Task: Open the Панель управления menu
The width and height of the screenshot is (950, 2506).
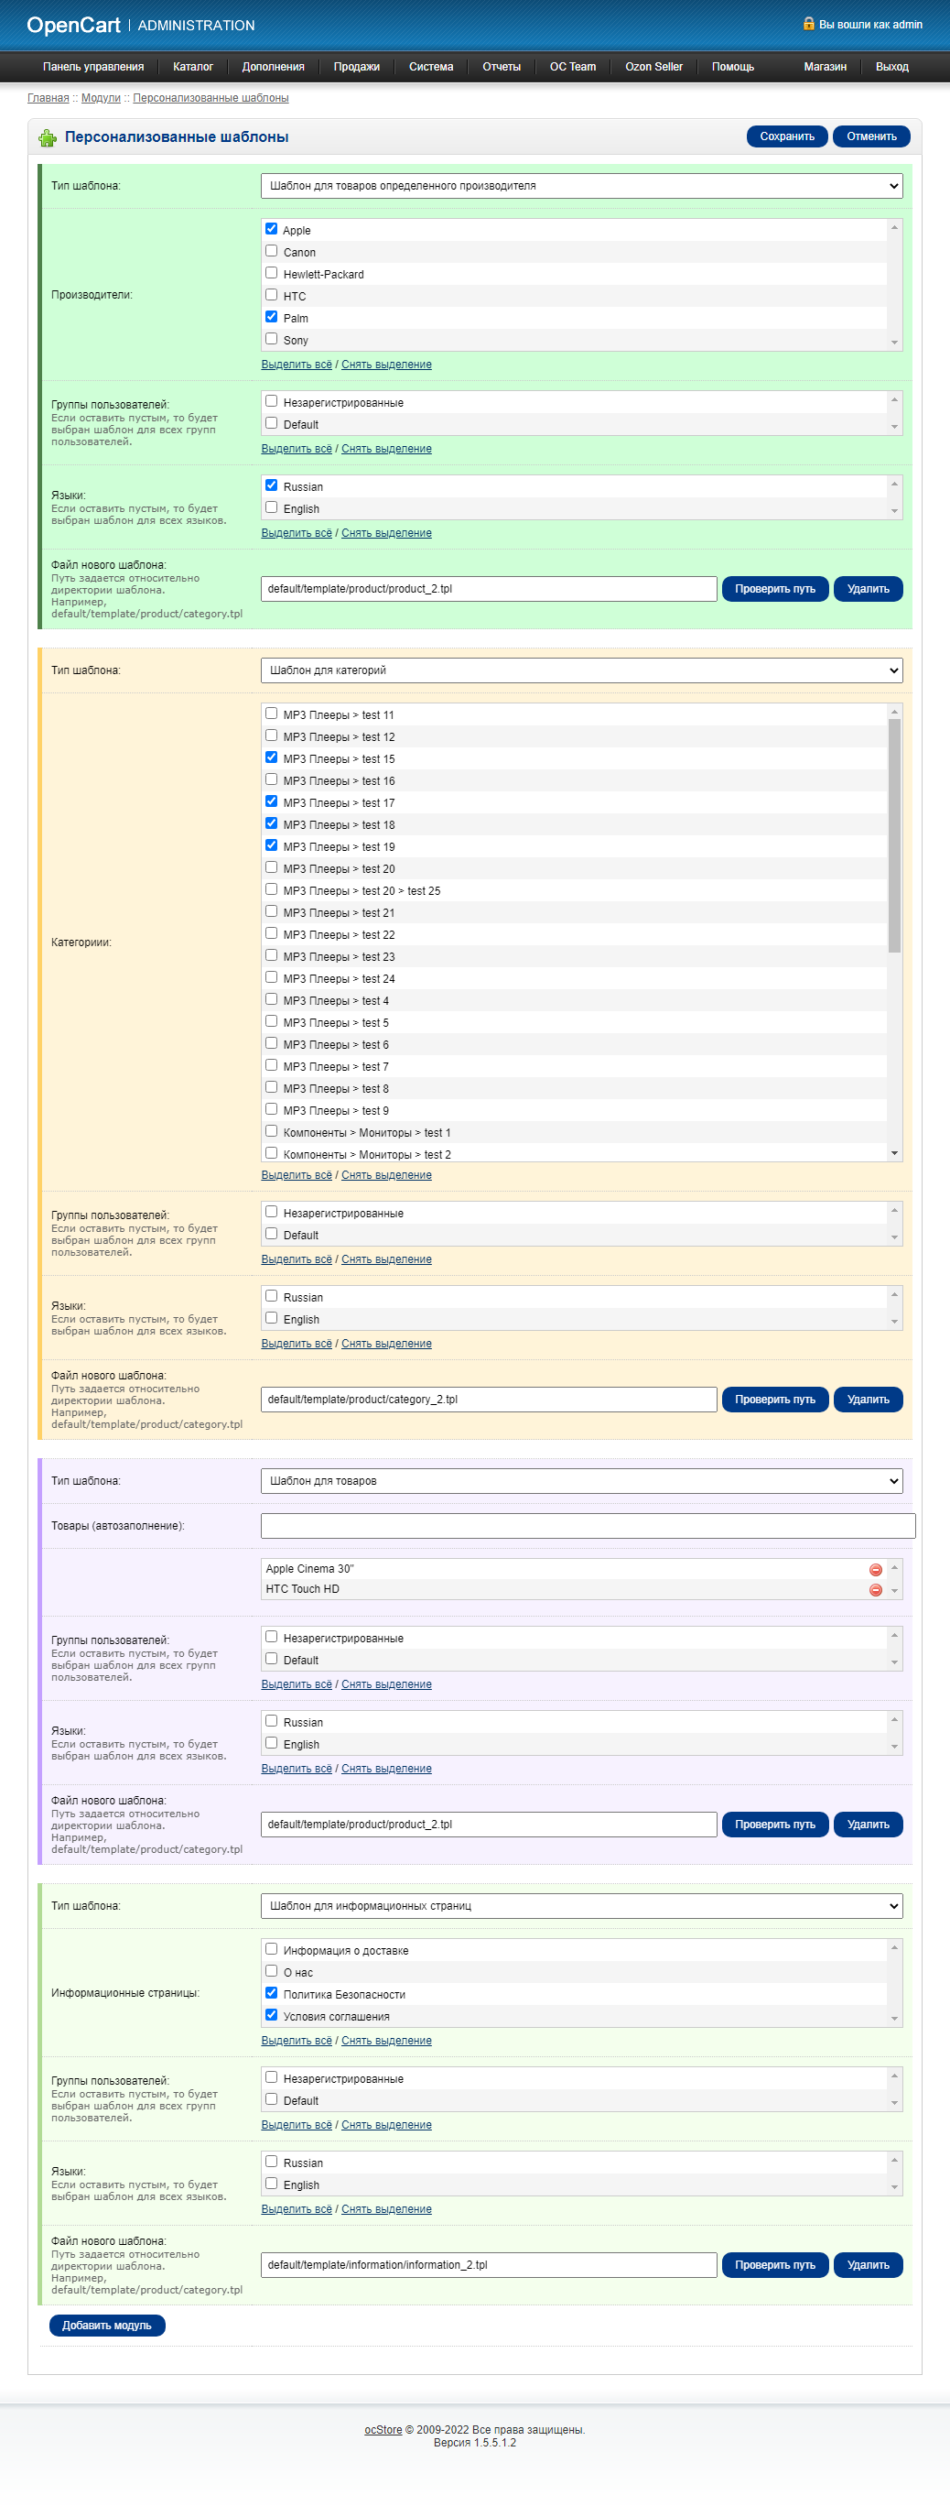Action: tap(93, 67)
